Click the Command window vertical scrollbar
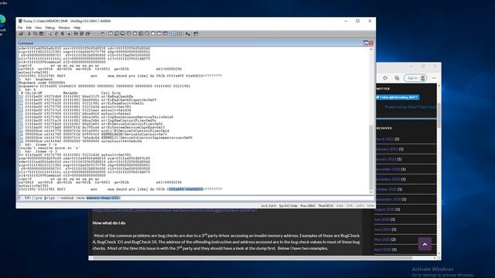 click(x=371, y=120)
